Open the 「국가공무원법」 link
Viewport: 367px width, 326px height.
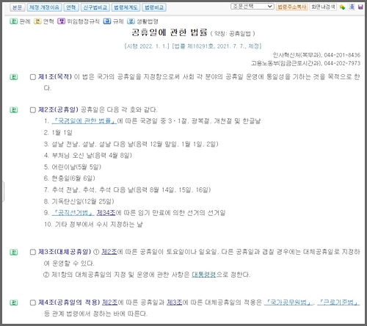tap(288, 303)
